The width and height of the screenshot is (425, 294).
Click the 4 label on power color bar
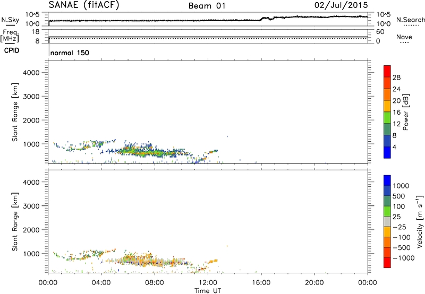[x=395, y=147]
